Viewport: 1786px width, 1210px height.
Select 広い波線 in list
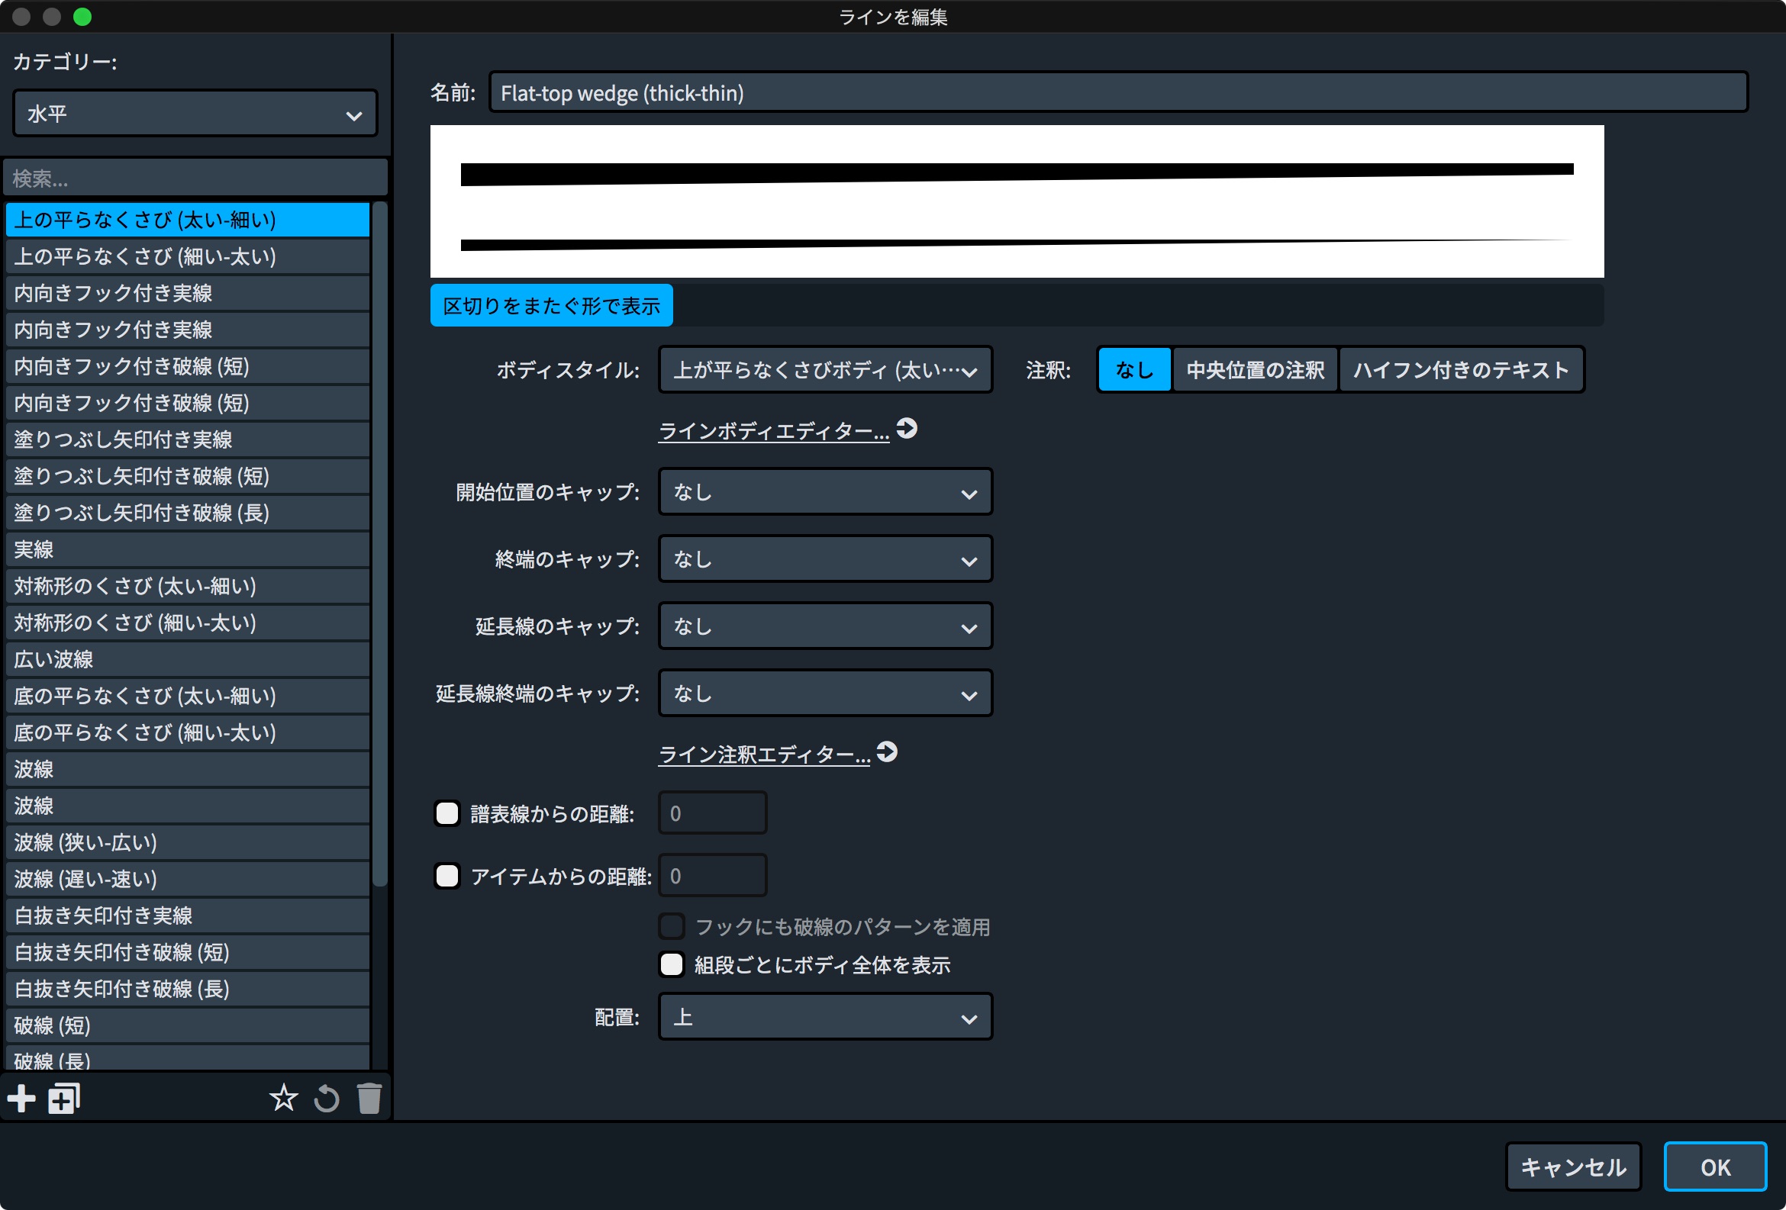click(x=188, y=659)
